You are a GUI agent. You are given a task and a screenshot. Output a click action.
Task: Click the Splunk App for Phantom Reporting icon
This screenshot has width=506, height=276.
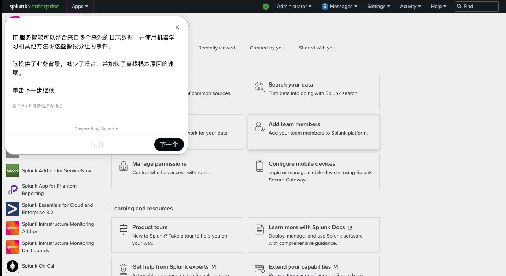point(12,190)
